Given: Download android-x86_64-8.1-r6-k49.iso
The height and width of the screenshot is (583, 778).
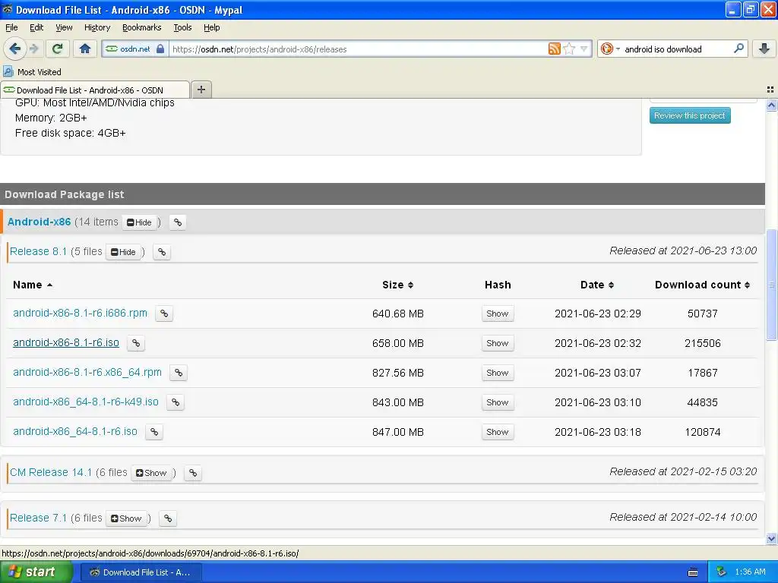Looking at the screenshot, I should click(x=86, y=402).
